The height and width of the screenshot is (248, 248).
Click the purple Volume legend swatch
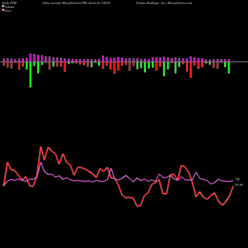pos(3,6)
